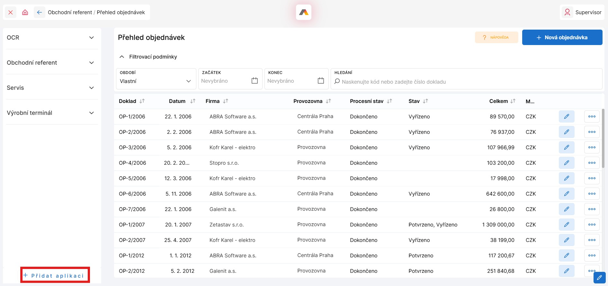
Task: Open more options for order OP-3/2006
Action: (x=592, y=147)
